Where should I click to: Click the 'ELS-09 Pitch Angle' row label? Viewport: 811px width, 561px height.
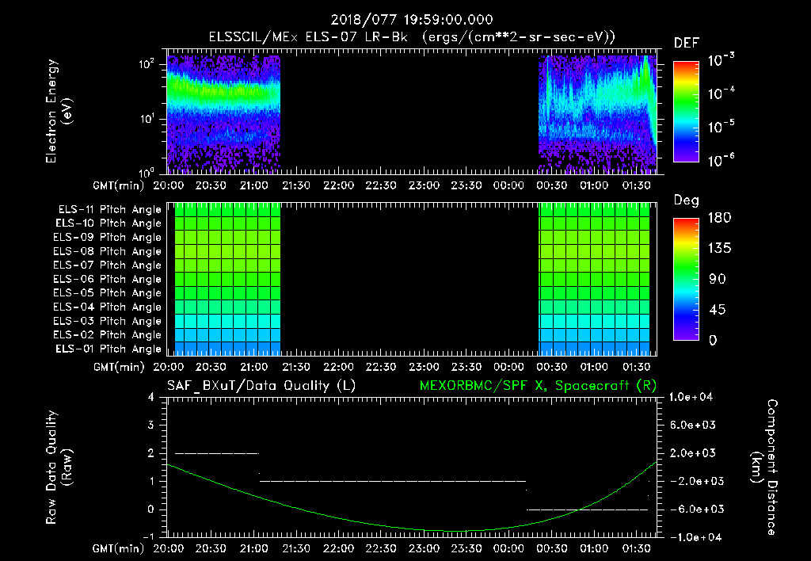click(108, 238)
